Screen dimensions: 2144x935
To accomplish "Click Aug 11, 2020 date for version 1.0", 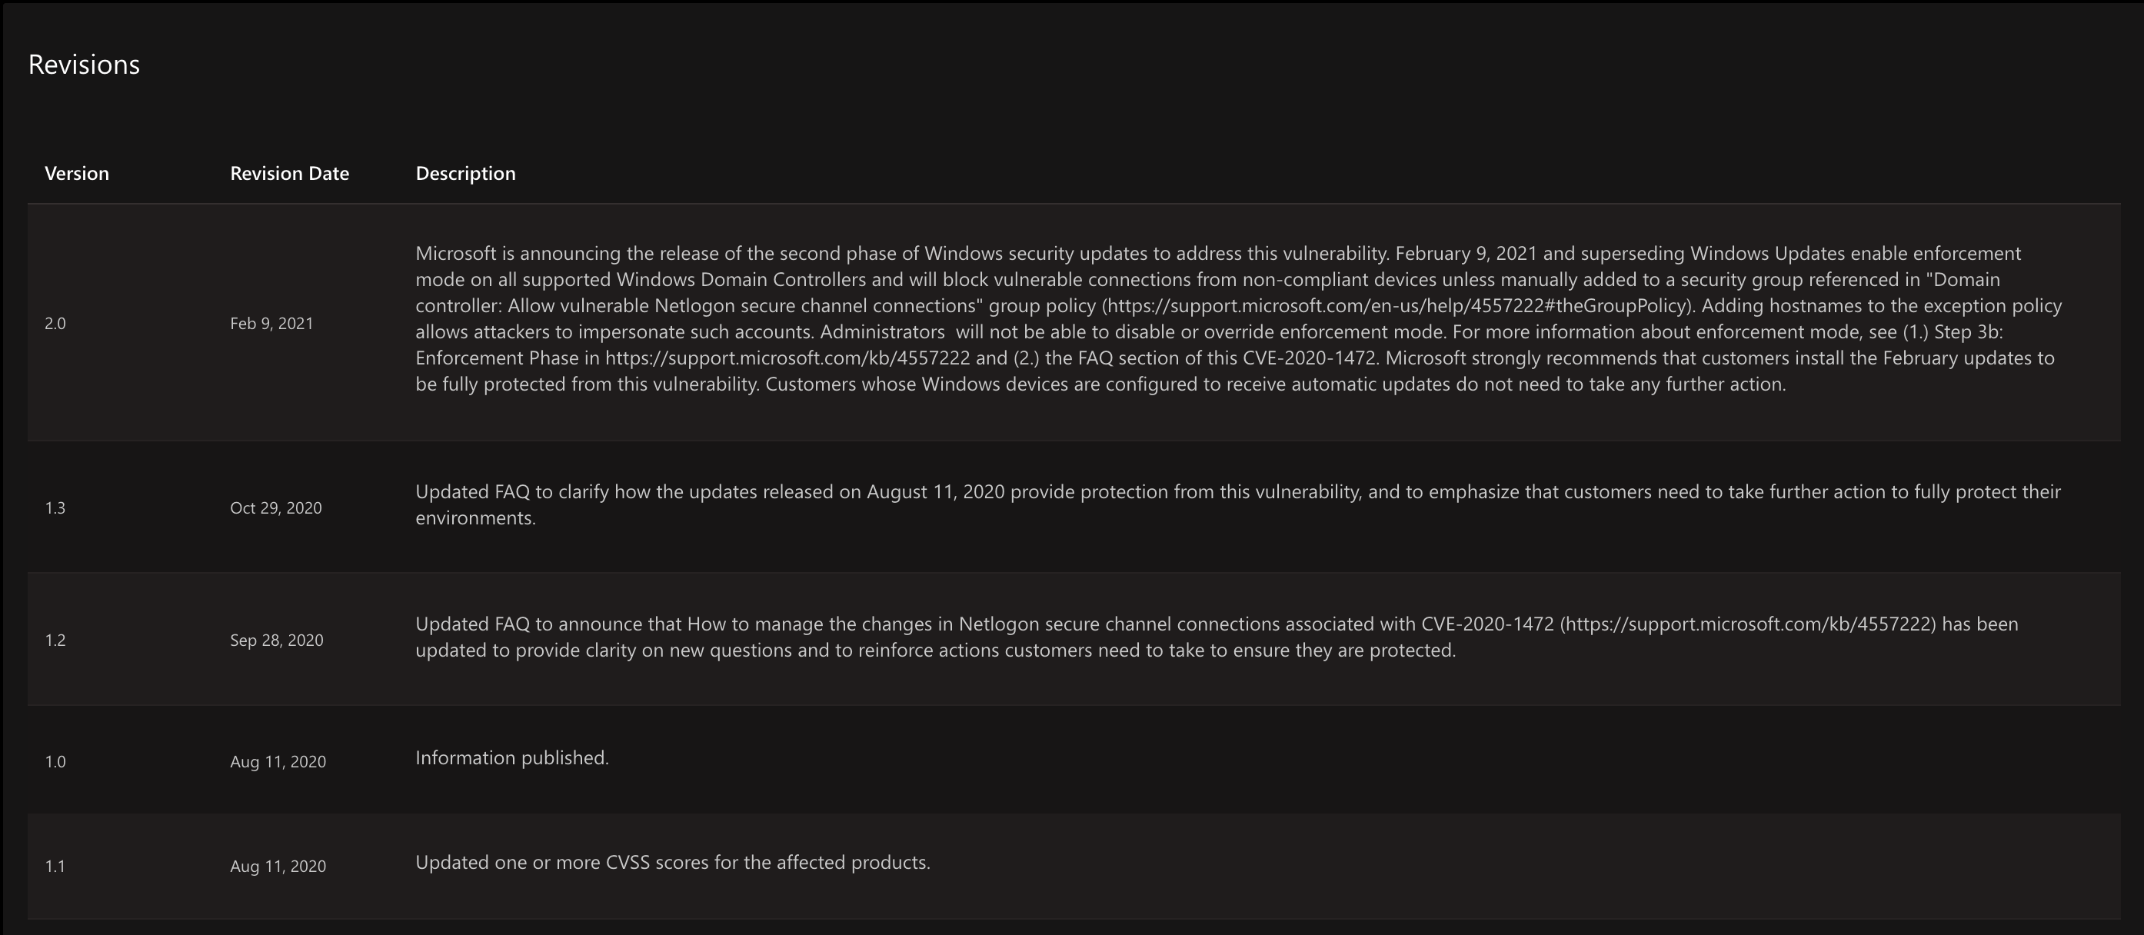I will (278, 762).
